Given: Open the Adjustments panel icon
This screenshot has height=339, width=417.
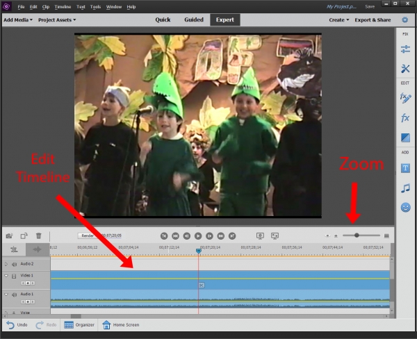Looking at the screenshot, I should coord(405,49).
